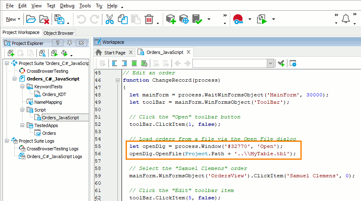
Task: Open the dropdown next to Run icon
Action: click(273, 19)
